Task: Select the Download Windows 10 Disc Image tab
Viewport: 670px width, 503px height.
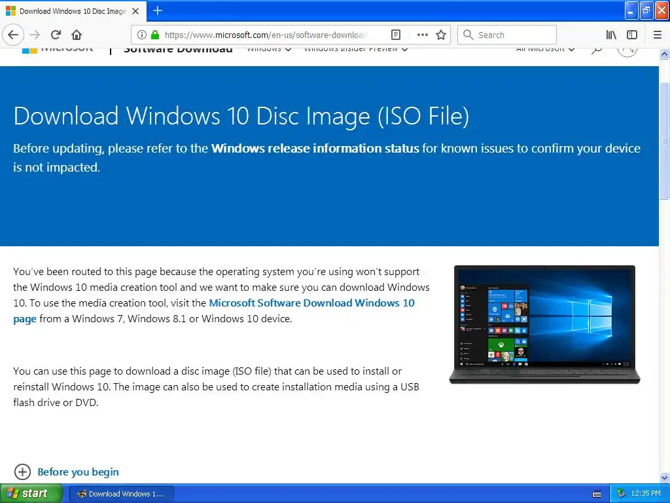Action: pos(73,11)
